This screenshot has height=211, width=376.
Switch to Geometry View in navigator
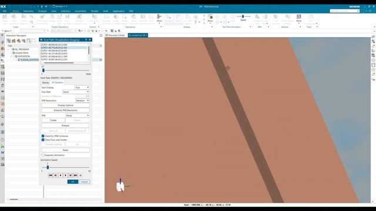19,40
